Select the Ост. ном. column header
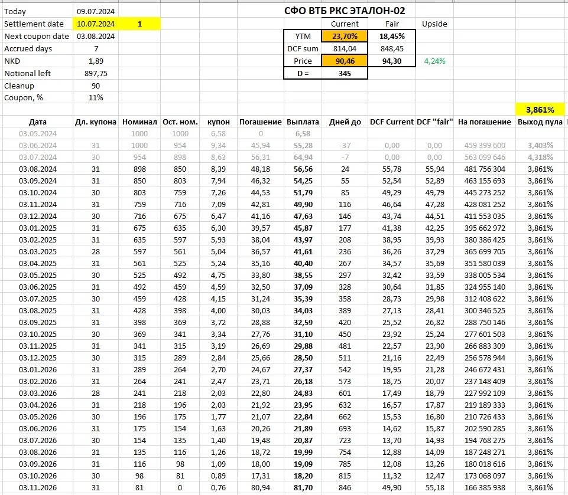 tap(180, 122)
